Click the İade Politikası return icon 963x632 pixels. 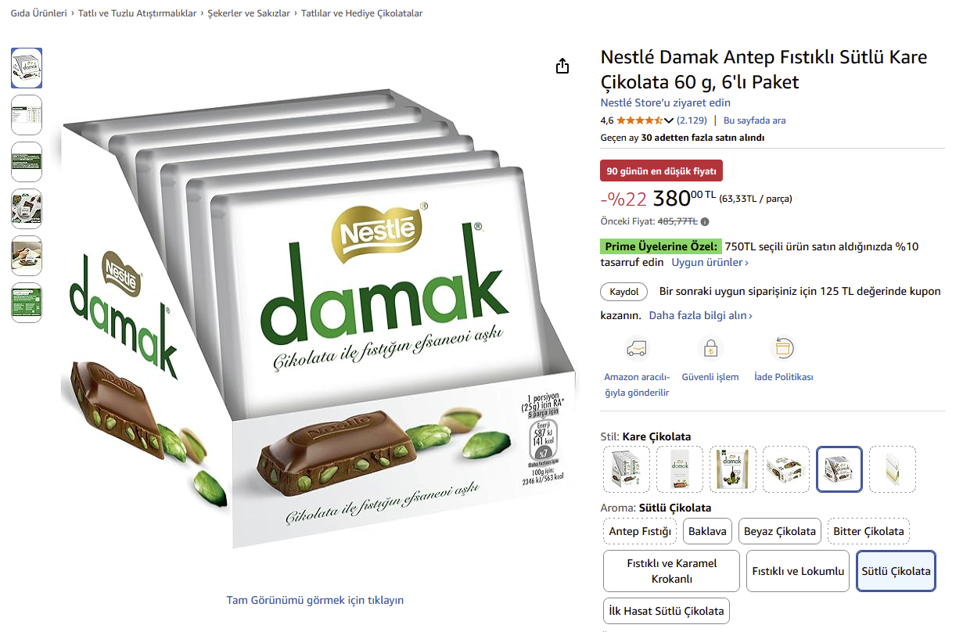tap(783, 348)
